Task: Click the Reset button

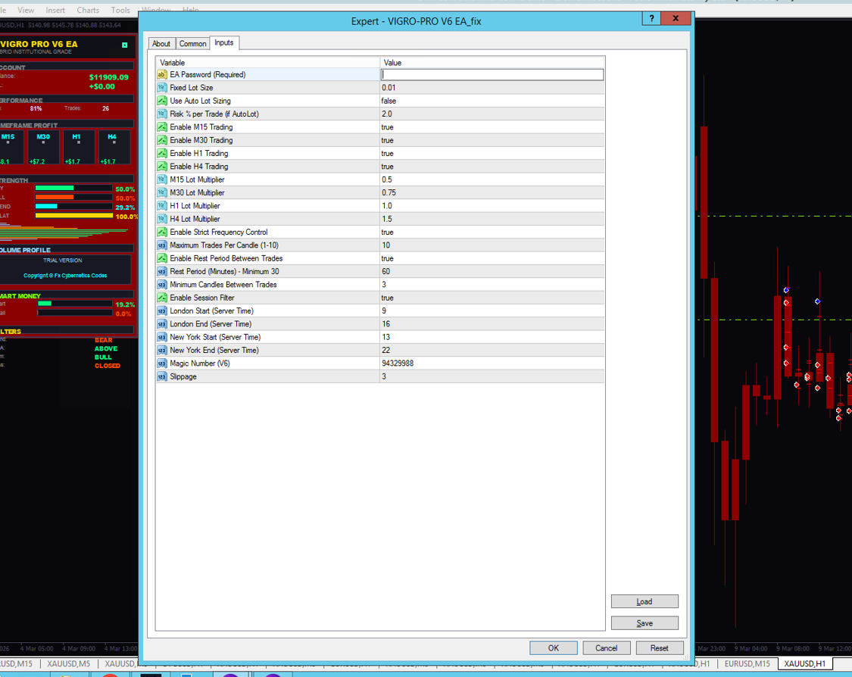Action: (x=659, y=648)
